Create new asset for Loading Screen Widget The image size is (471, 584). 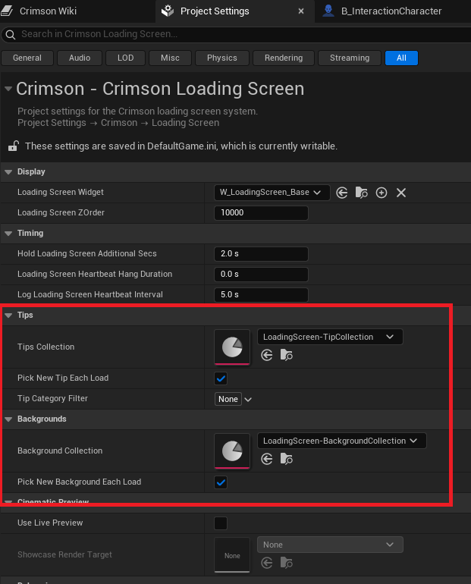[x=382, y=193]
